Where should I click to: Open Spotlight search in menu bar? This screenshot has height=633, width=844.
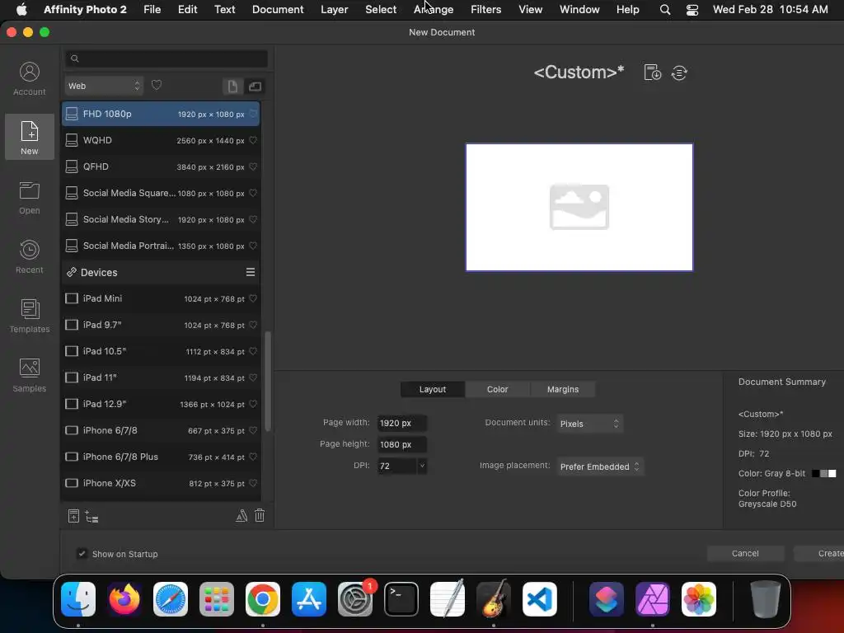pos(665,10)
